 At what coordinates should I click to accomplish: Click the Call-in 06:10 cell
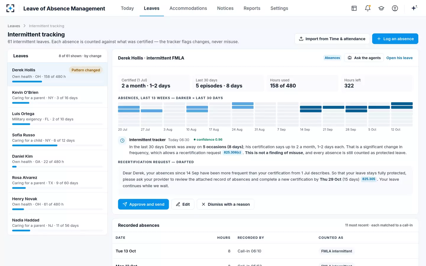tap(249, 251)
